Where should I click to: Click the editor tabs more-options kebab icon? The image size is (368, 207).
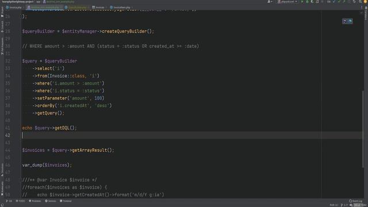362,7
